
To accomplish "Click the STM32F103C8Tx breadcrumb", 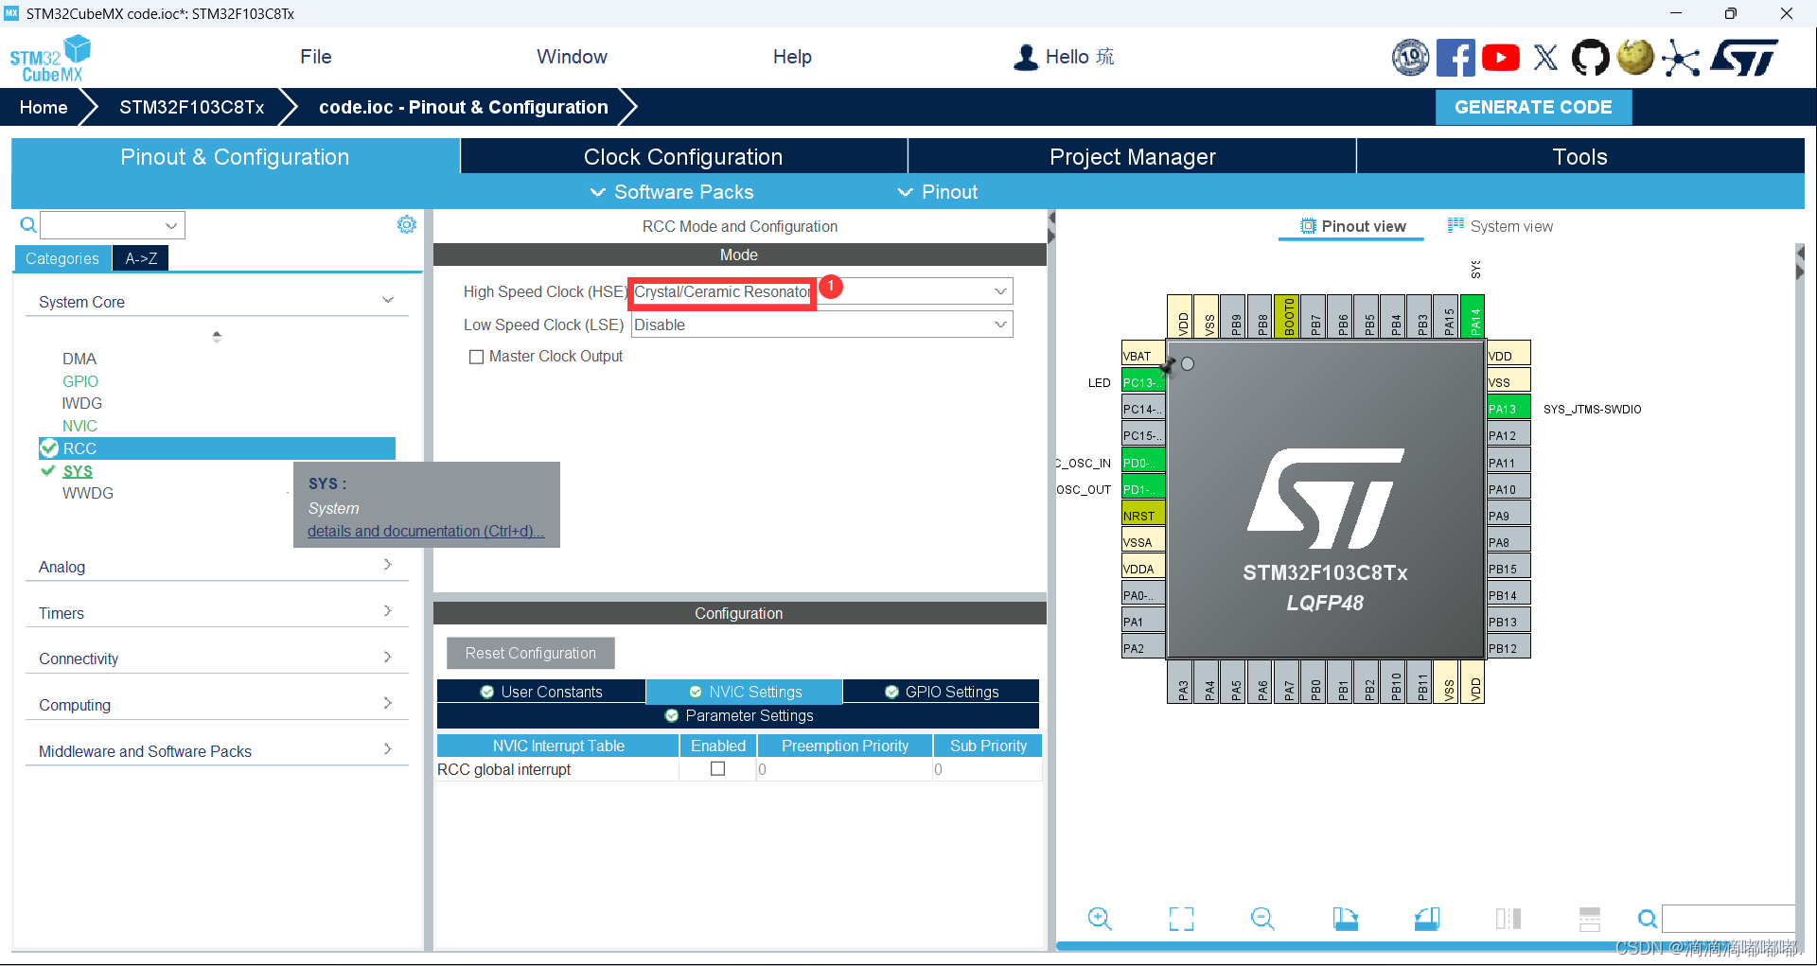I will coord(192,107).
